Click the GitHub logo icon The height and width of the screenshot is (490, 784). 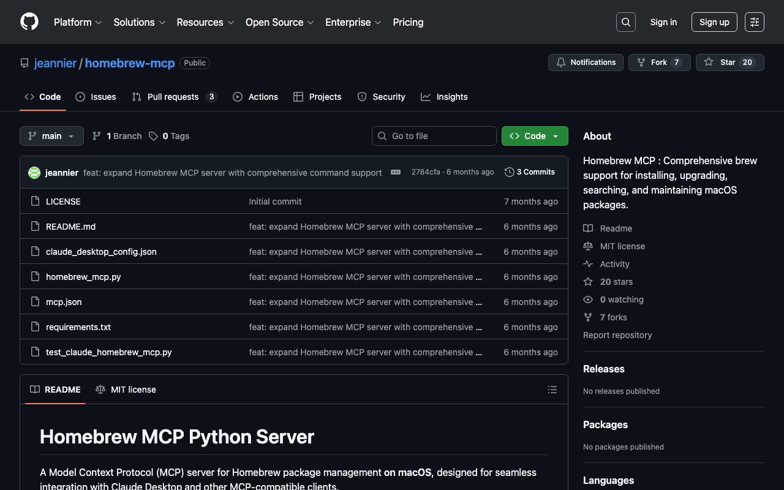(x=29, y=22)
